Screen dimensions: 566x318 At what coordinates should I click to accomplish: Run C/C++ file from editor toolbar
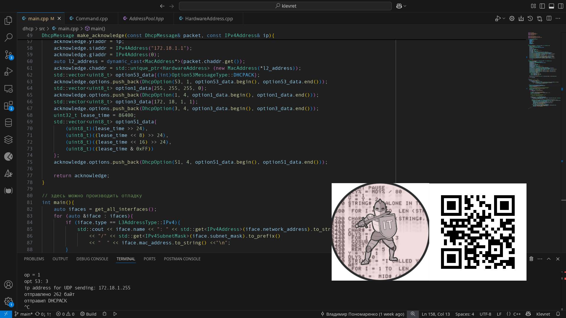pyautogui.click(x=498, y=19)
